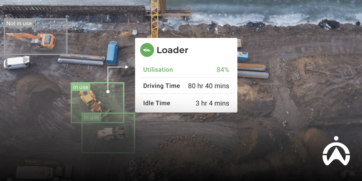Open the Utilisation row
362x181 pixels.
[186, 70]
